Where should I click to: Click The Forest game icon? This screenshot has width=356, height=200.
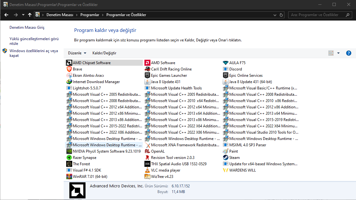[69, 164]
